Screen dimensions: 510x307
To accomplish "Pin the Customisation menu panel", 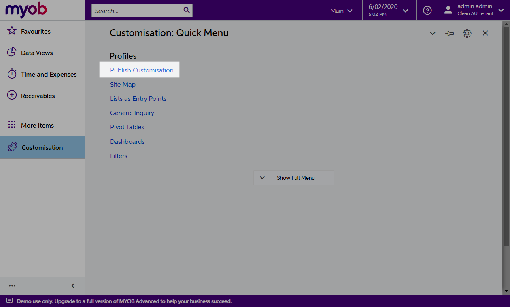I will (449, 34).
